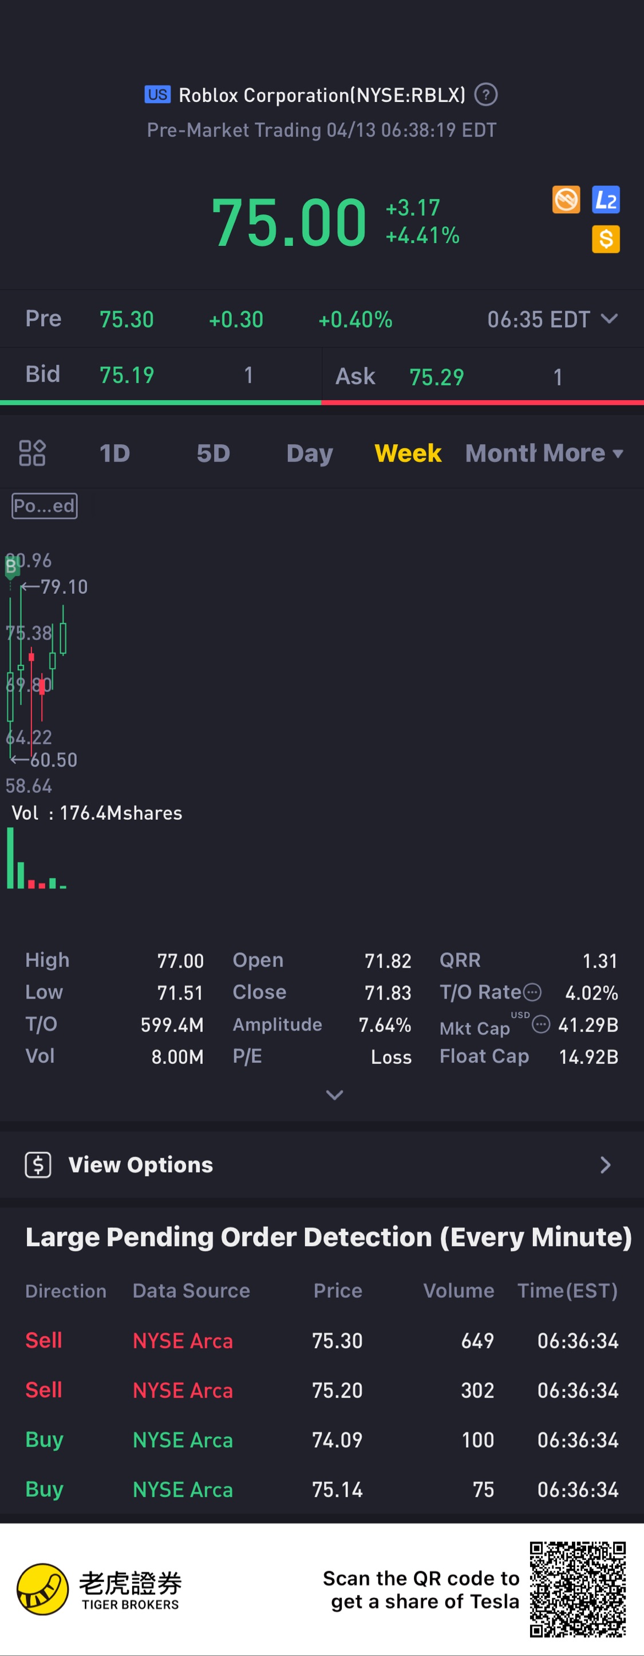
Task: Tap the Tesla share QR code
Action: point(577,1588)
